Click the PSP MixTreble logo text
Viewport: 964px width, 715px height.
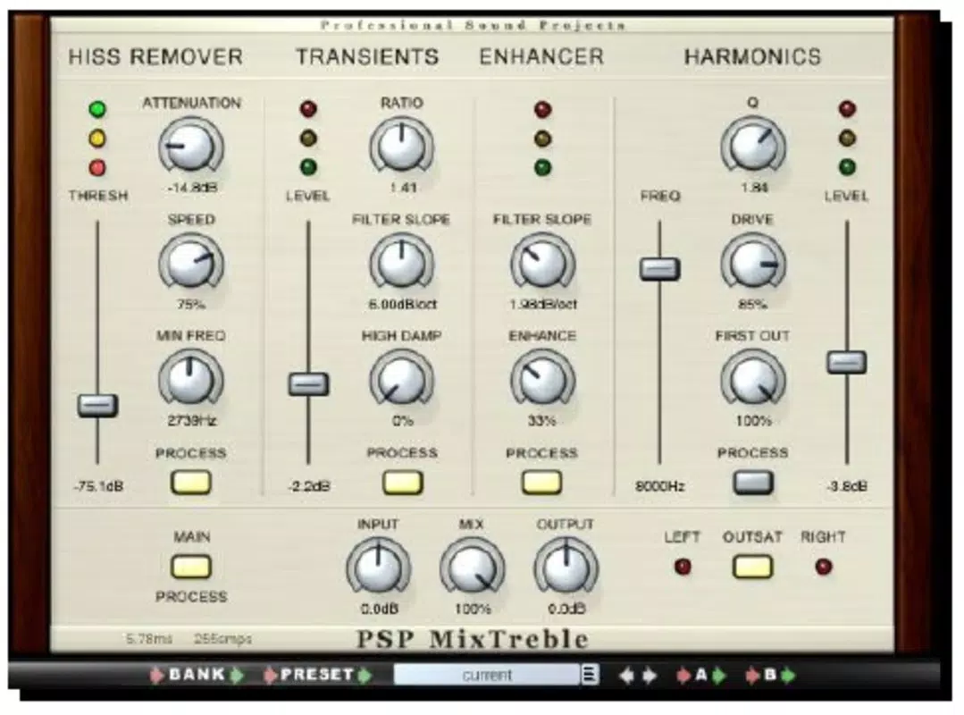473,639
